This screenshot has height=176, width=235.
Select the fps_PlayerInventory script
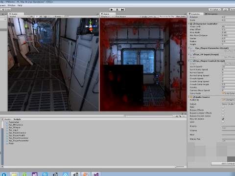click(17, 138)
